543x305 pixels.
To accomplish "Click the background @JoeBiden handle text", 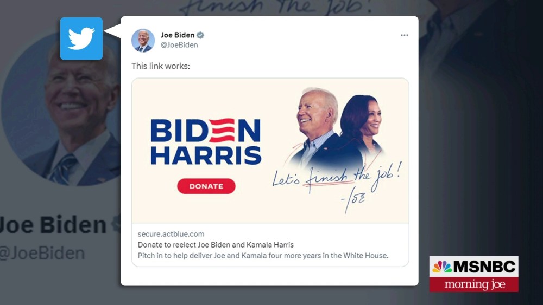I will (42, 254).
